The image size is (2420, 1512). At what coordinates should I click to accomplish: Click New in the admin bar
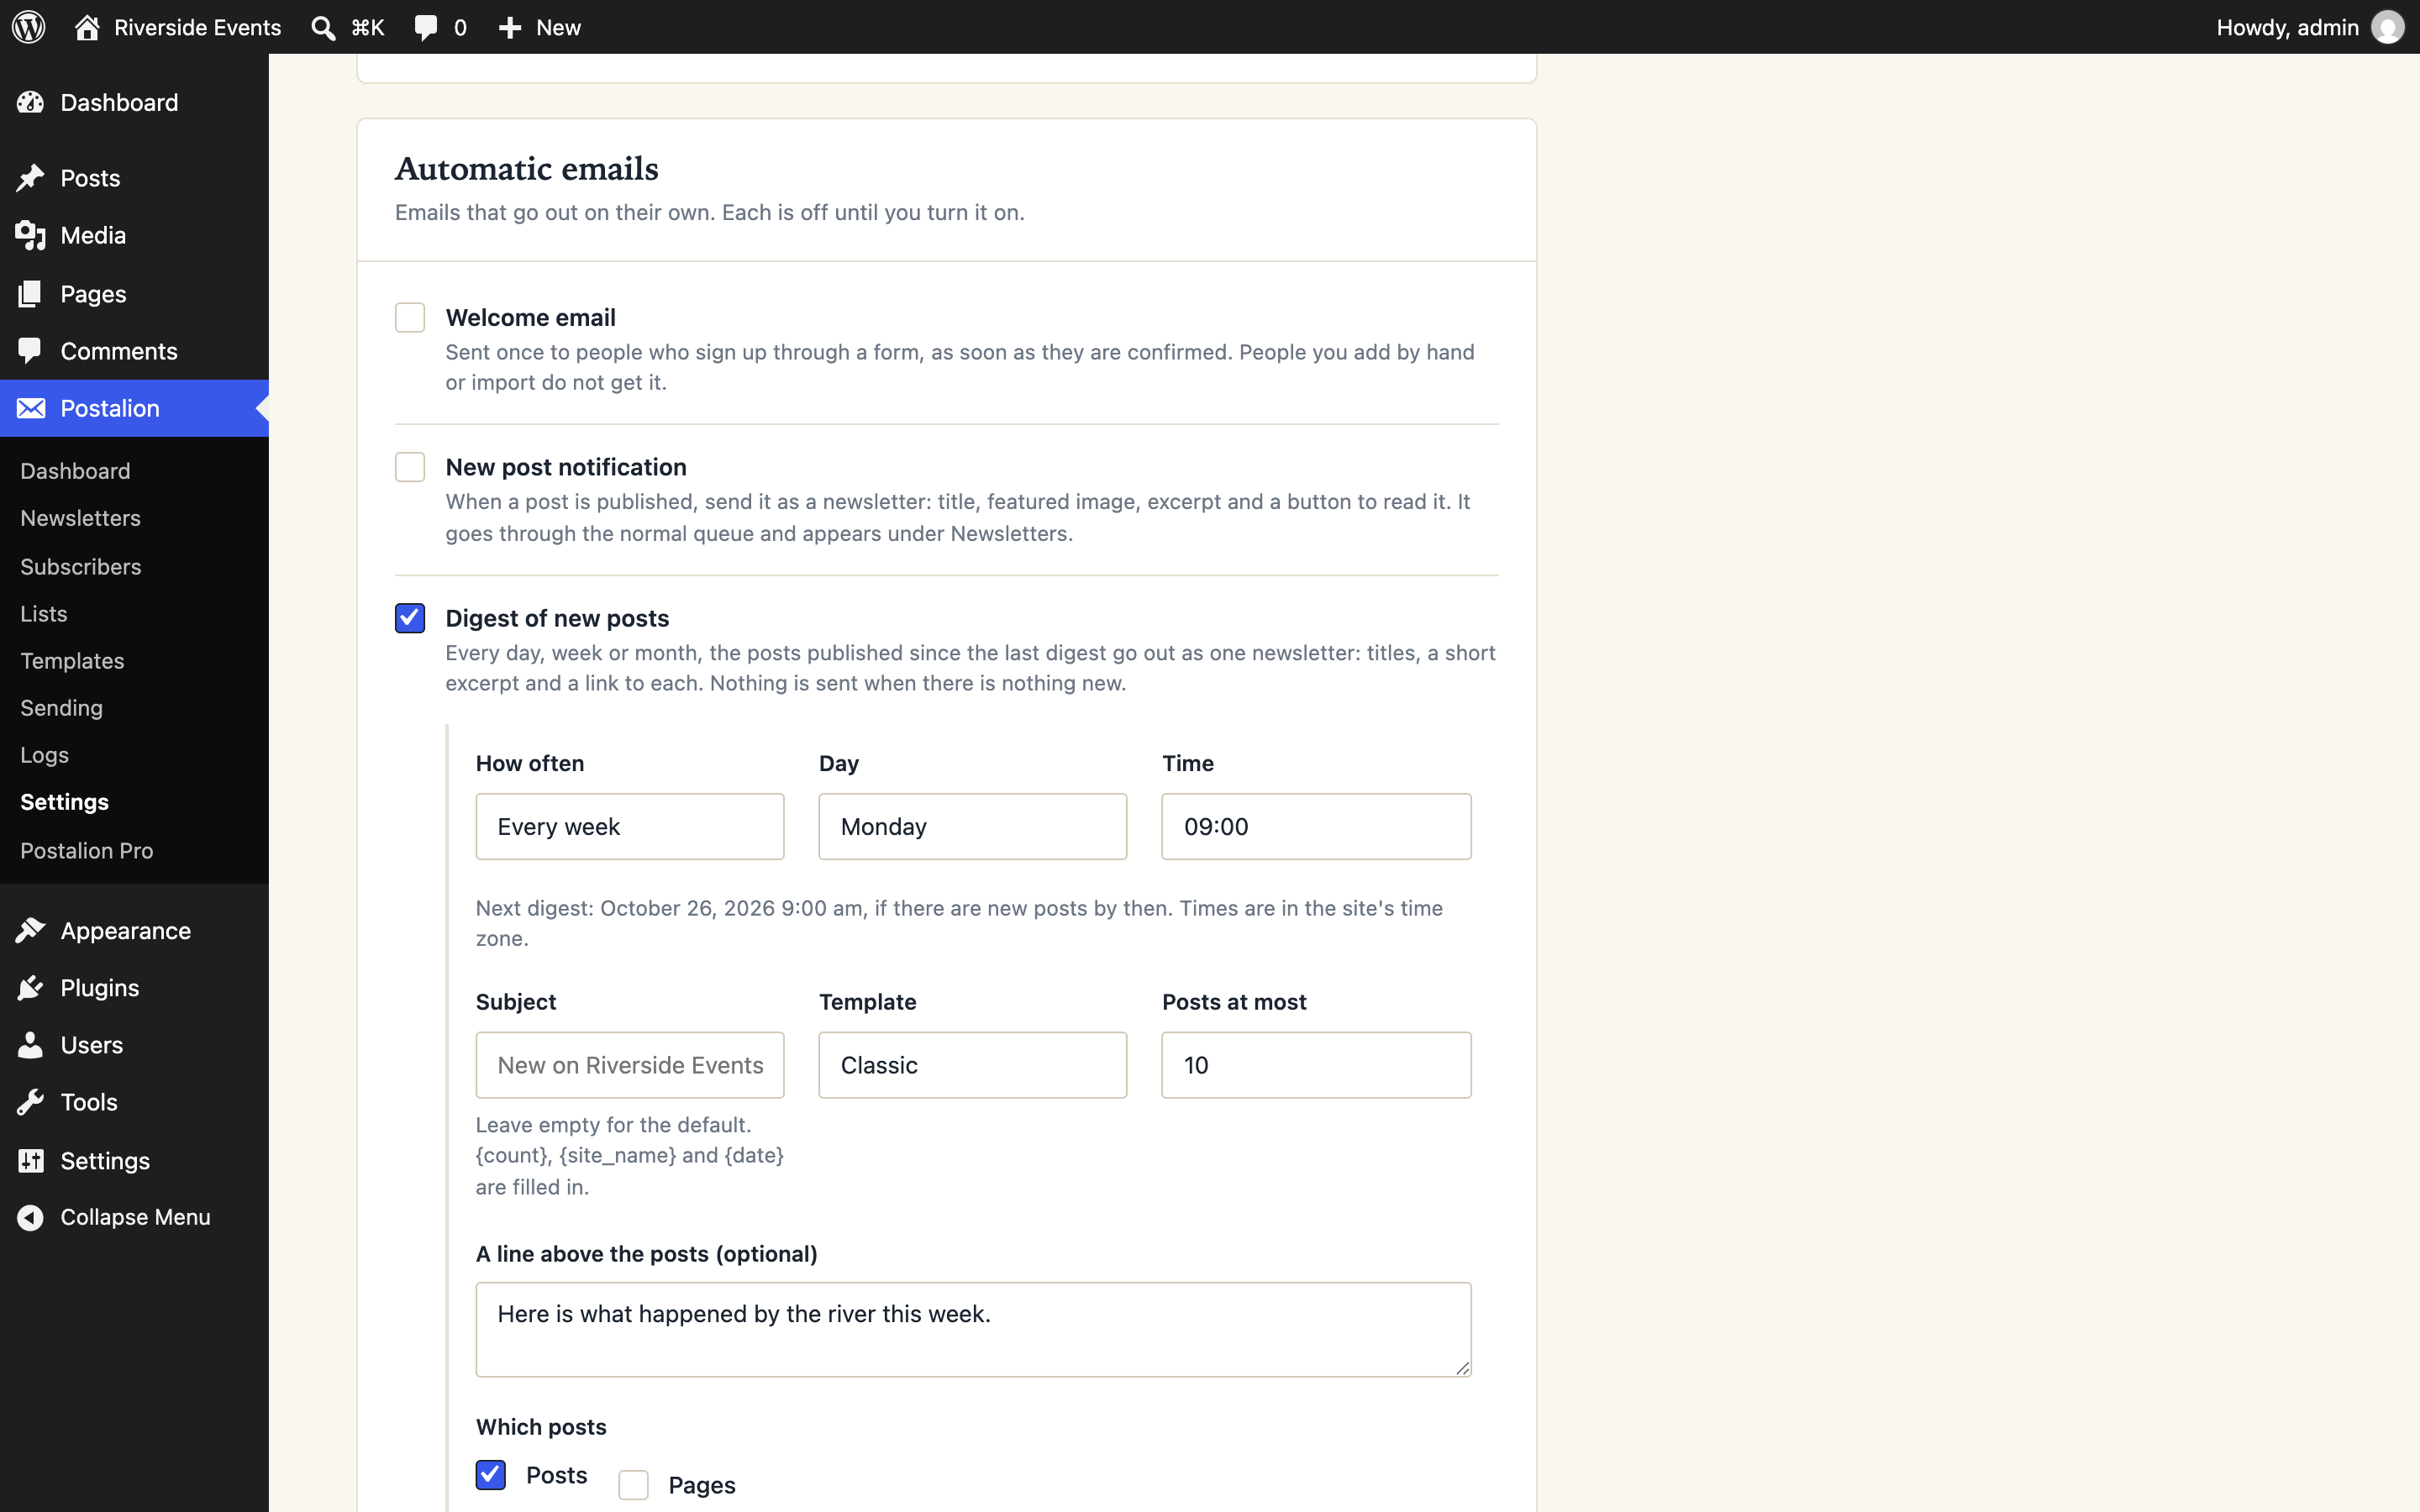558,28
